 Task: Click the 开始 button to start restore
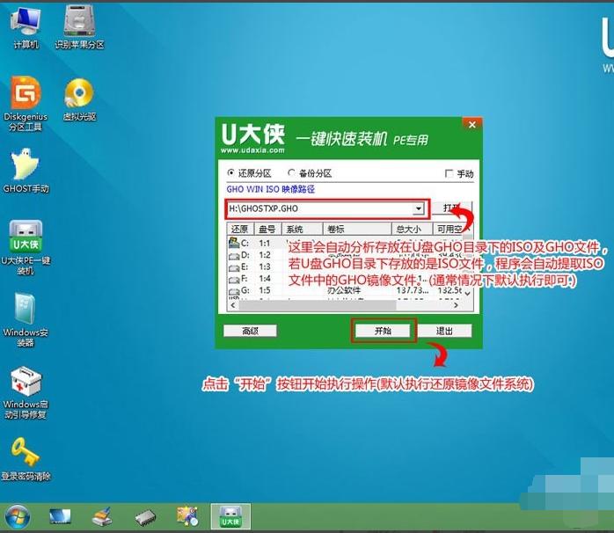click(382, 331)
